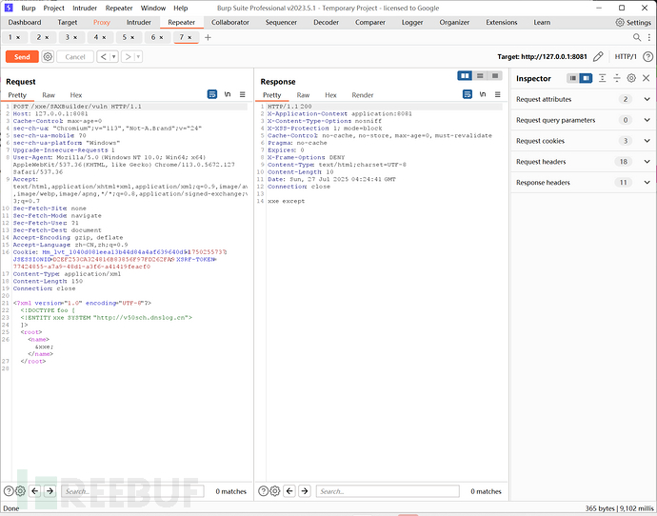Open the Intruder menu in menu bar

click(86, 8)
